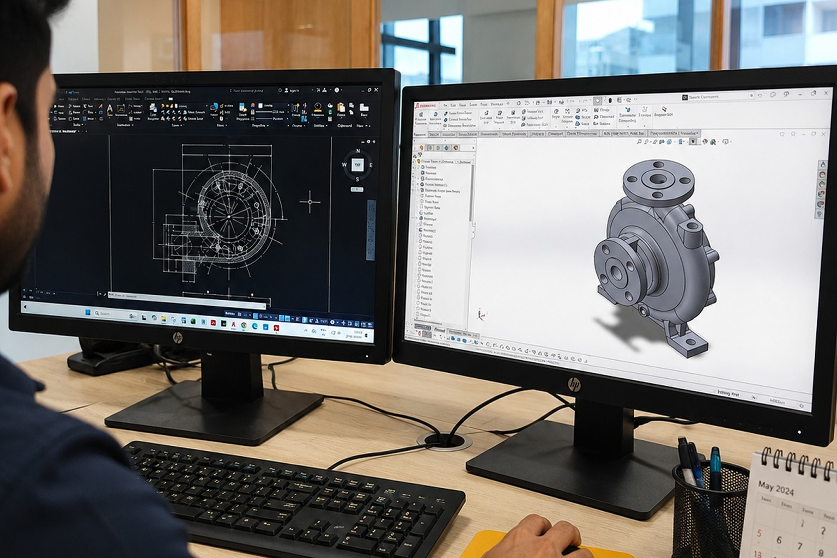Viewport: 837px width, 558px height.
Task: Click Windows Start button on taskbar
Action: coord(88,312)
